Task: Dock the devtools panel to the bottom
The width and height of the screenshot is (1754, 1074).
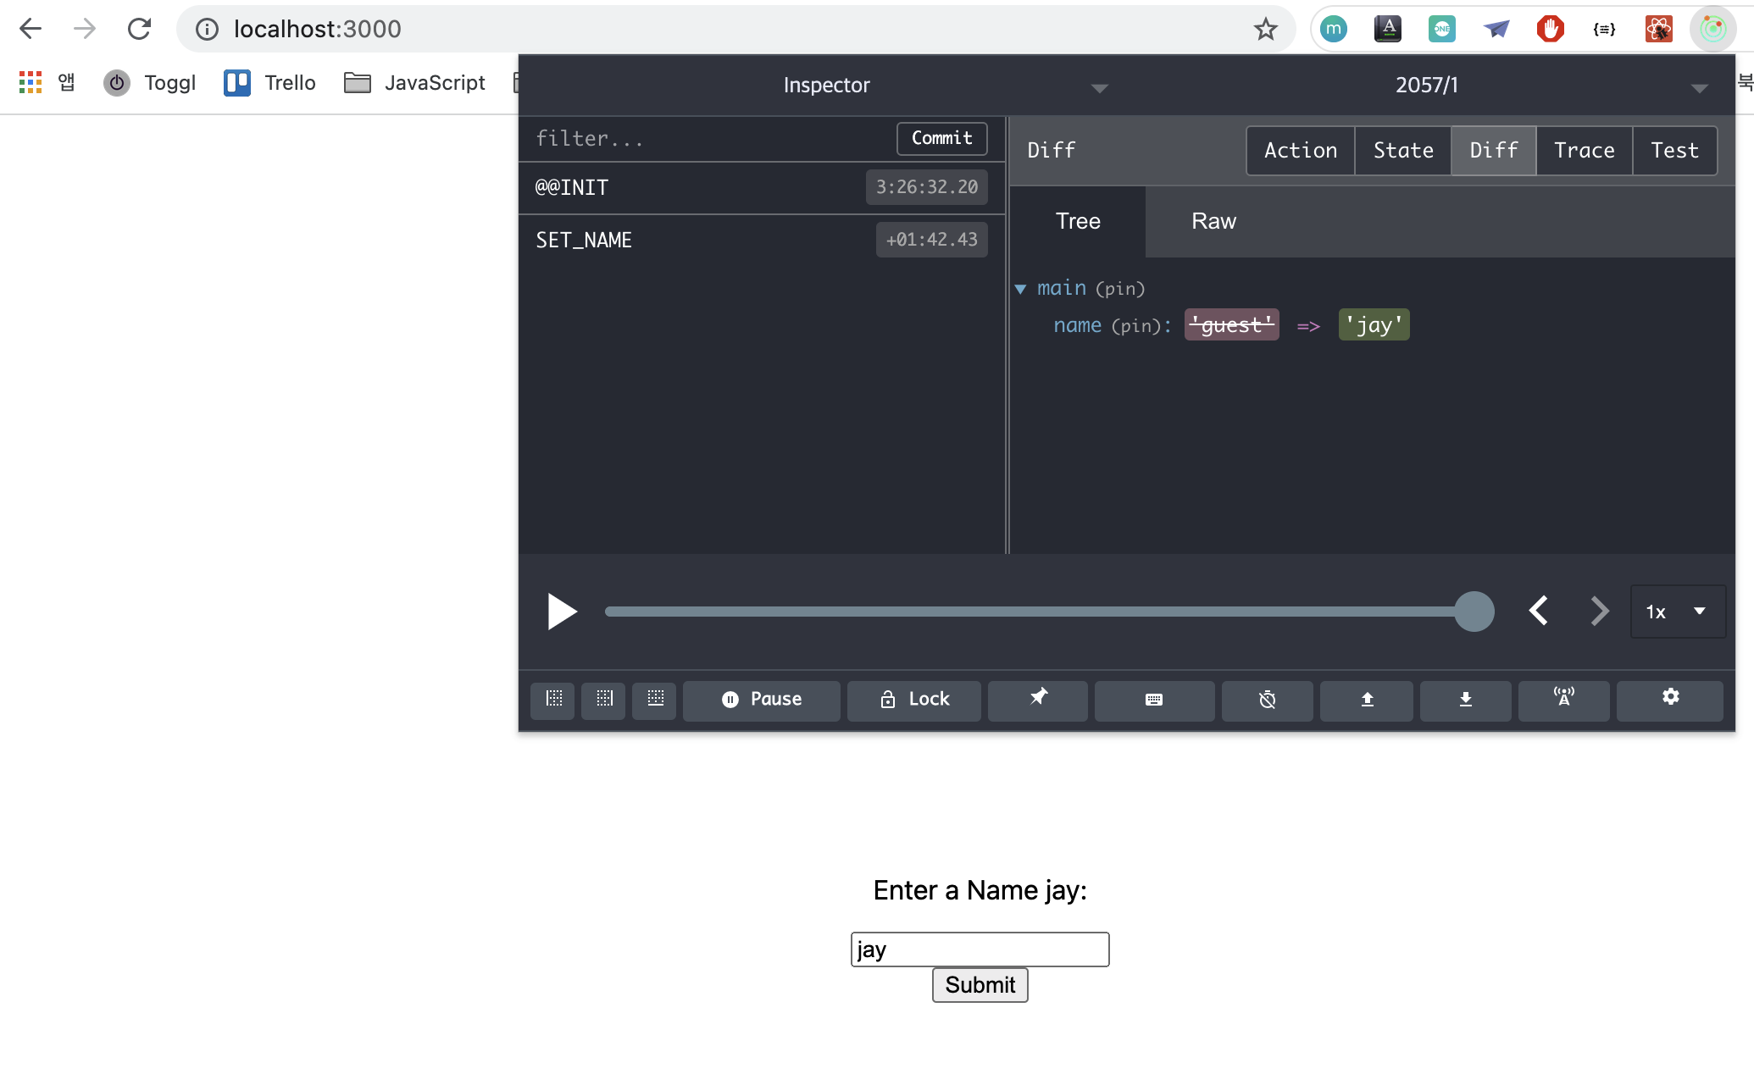Action: pos(655,700)
